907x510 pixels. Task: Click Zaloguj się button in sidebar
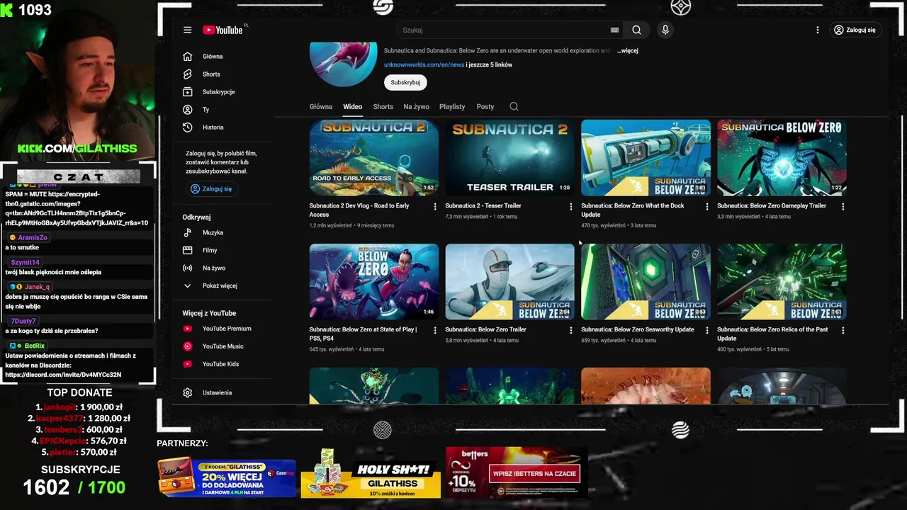211,188
